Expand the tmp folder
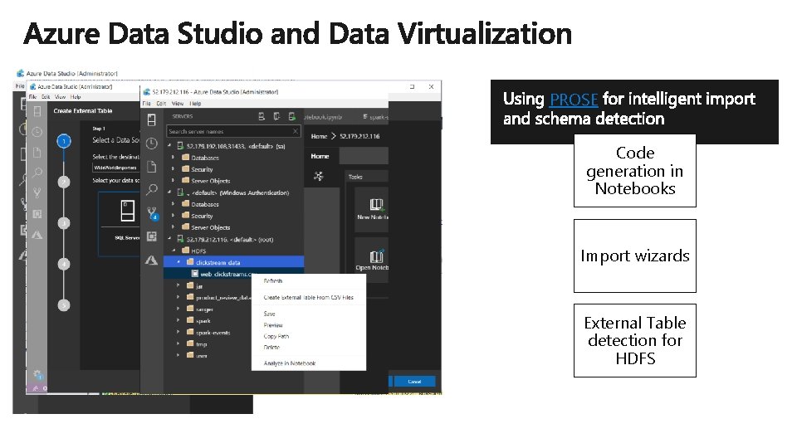 tap(178, 343)
